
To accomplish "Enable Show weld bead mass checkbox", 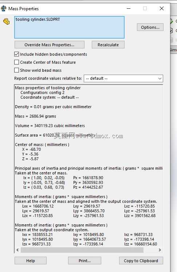I will (x=16, y=70).
